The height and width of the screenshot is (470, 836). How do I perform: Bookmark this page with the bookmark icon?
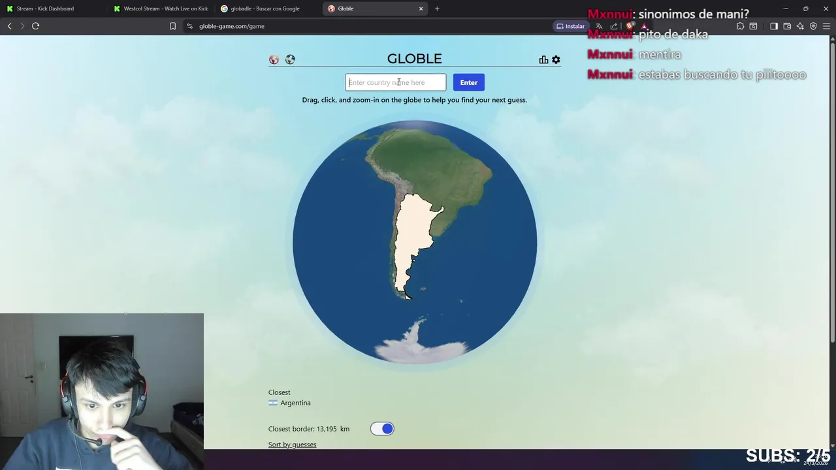(x=172, y=26)
